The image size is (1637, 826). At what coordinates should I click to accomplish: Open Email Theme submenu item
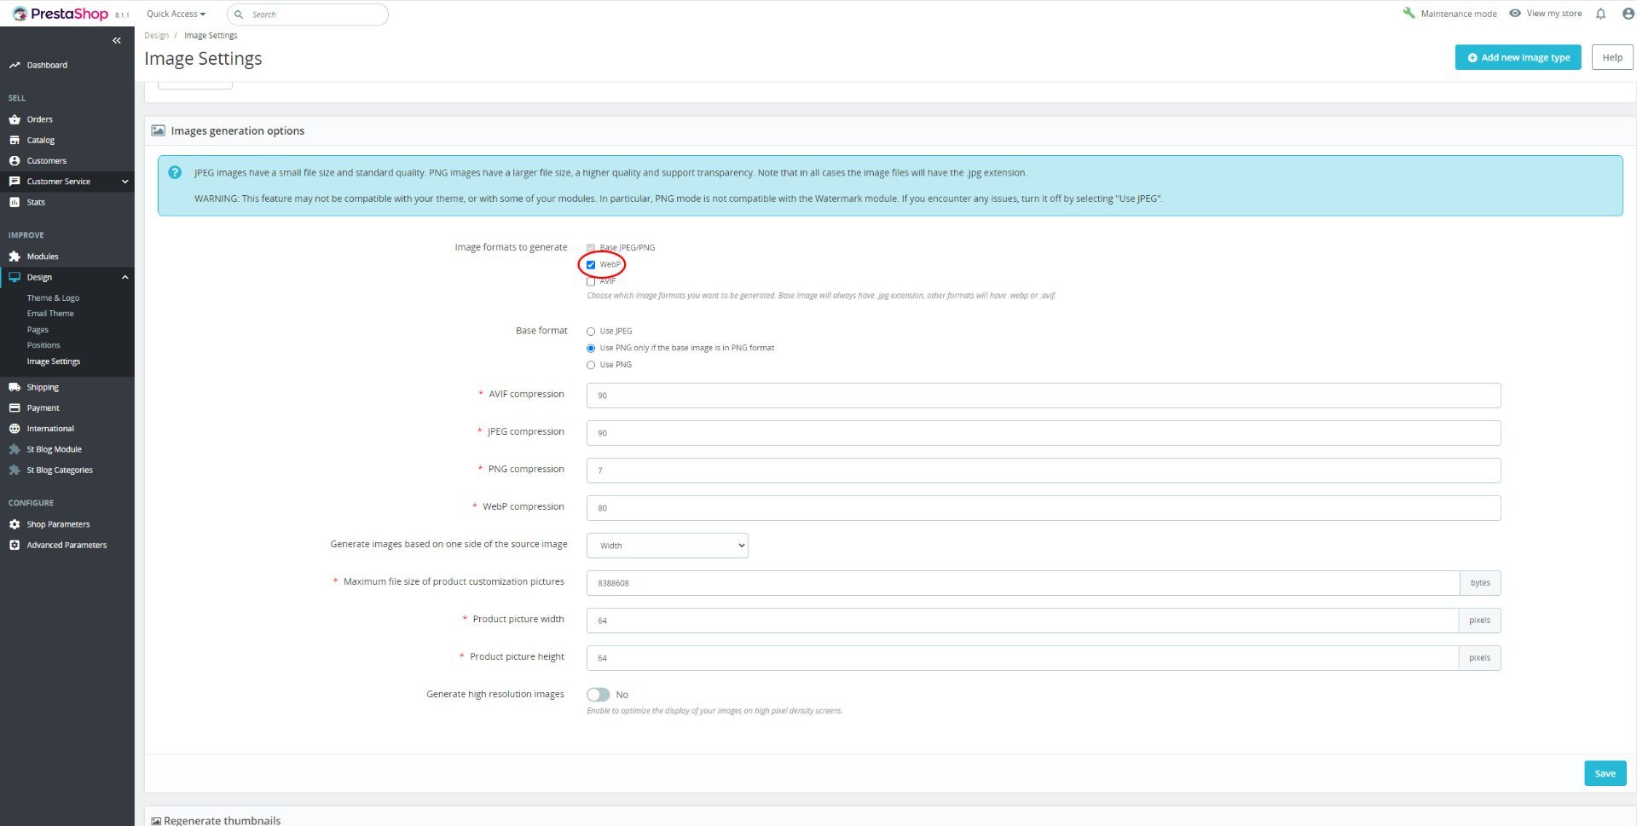click(50, 314)
